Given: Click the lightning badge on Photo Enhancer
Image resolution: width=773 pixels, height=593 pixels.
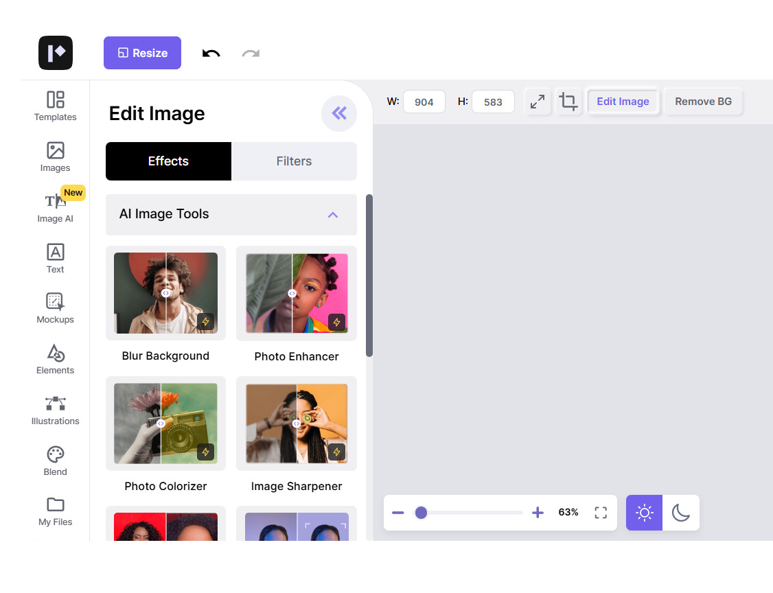Looking at the screenshot, I should pyautogui.click(x=336, y=322).
